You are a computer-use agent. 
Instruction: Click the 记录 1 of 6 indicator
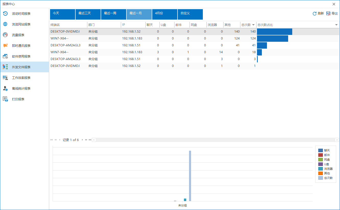point(71,140)
